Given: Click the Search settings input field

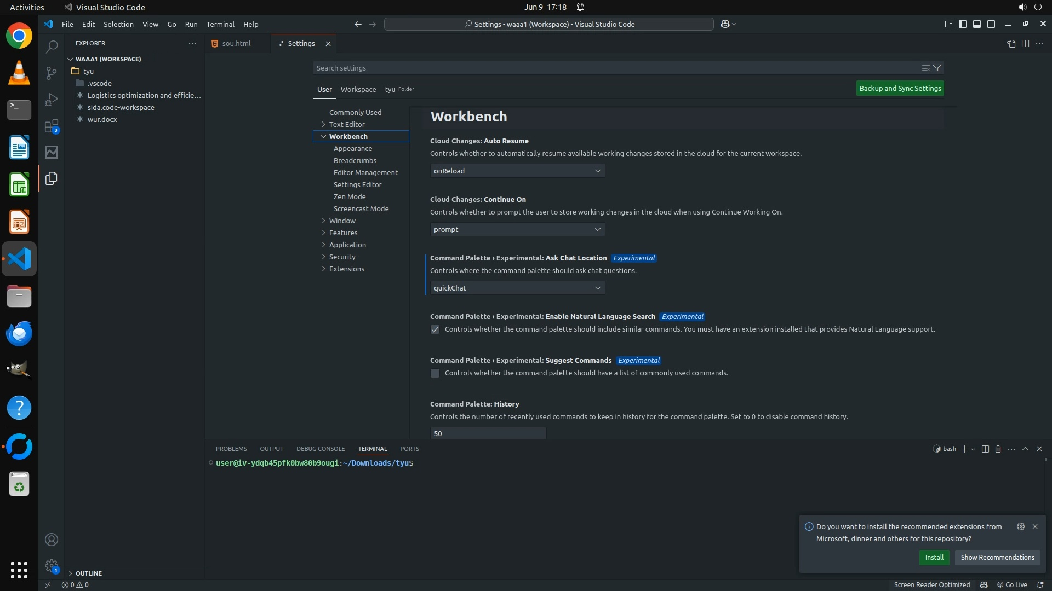Looking at the screenshot, I should click(x=614, y=68).
